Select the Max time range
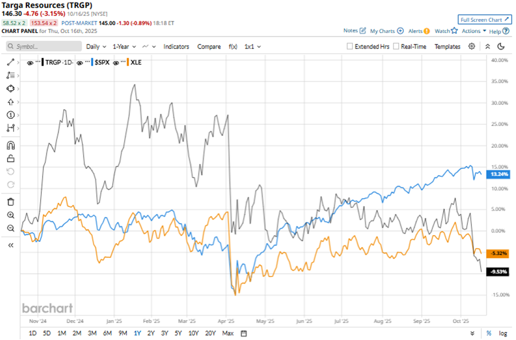Image resolution: width=516 pixels, height=340 pixels. (228, 333)
